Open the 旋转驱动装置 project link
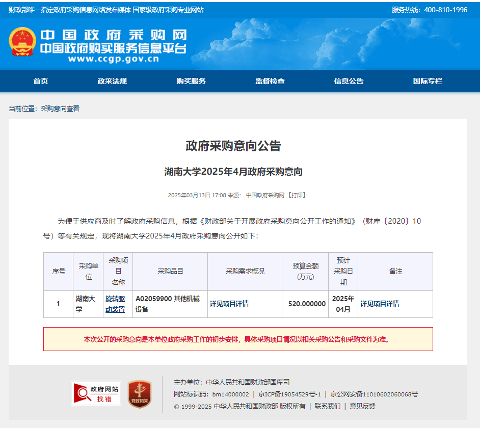480x428 pixels. (x=115, y=304)
